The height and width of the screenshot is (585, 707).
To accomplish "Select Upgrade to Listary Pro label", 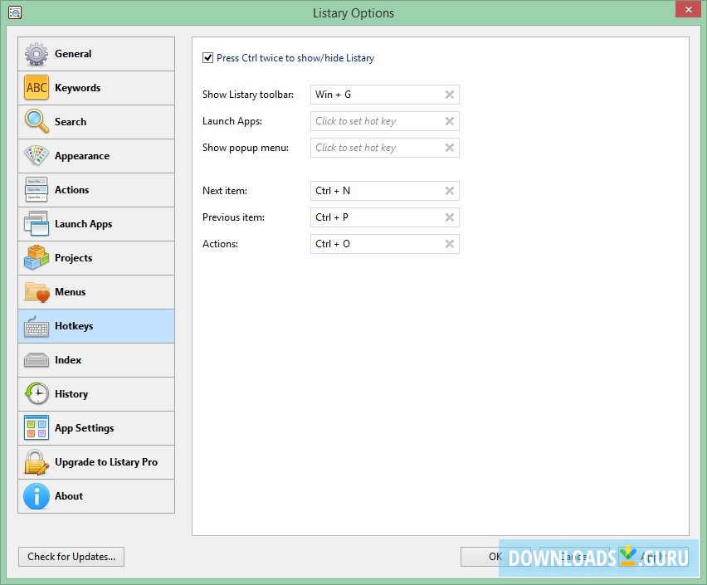I will [106, 462].
